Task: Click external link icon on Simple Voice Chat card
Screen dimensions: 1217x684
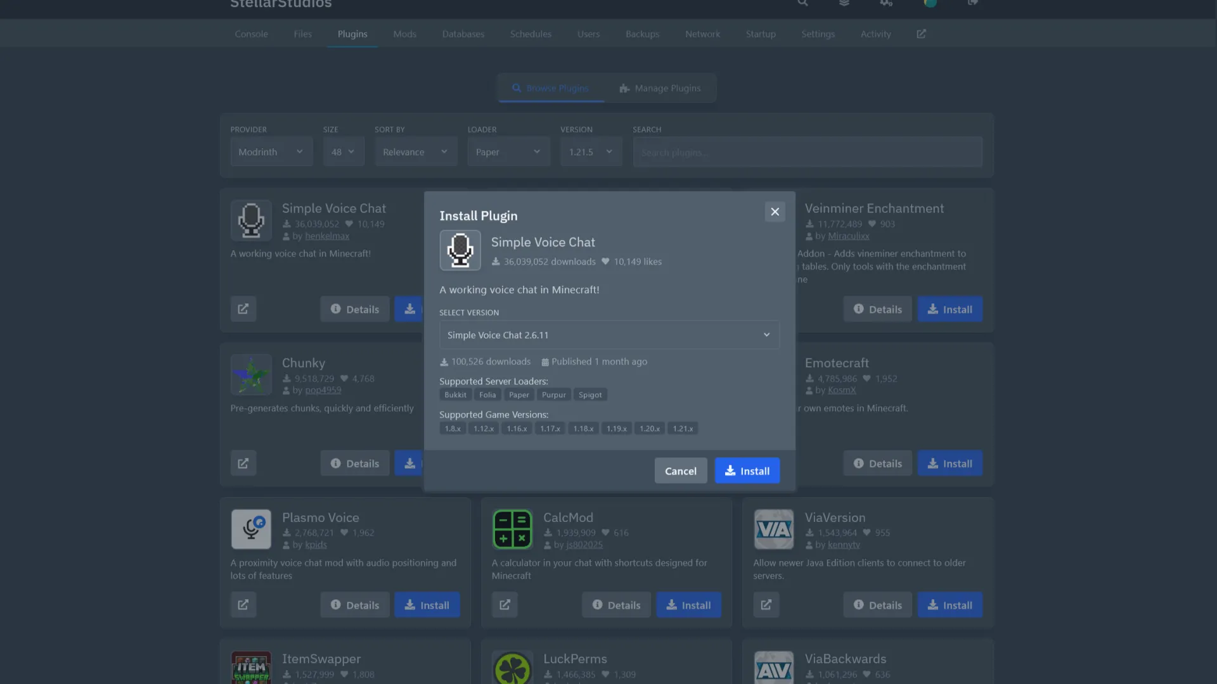Action: pyautogui.click(x=243, y=309)
